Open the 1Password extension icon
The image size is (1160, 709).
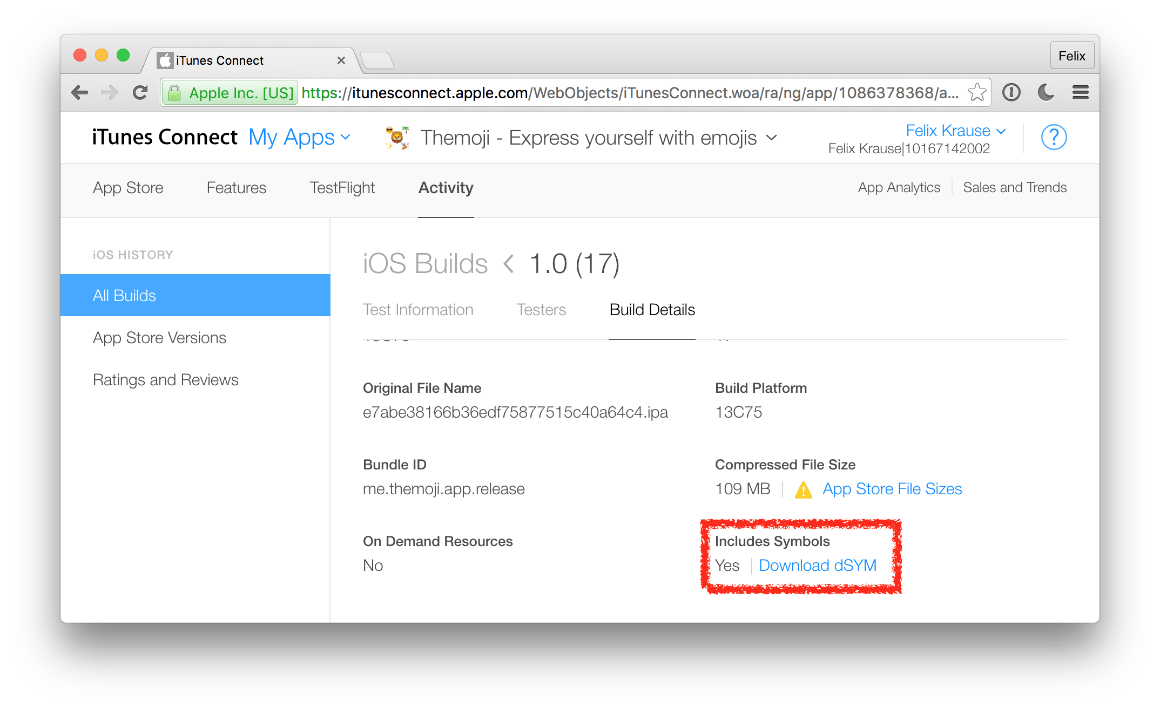(x=1011, y=93)
